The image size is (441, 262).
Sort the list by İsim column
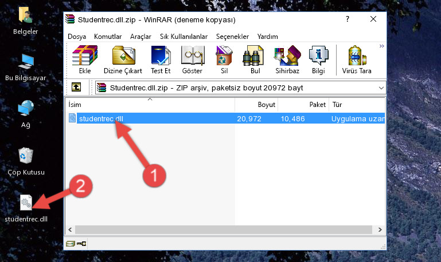point(150,105)
